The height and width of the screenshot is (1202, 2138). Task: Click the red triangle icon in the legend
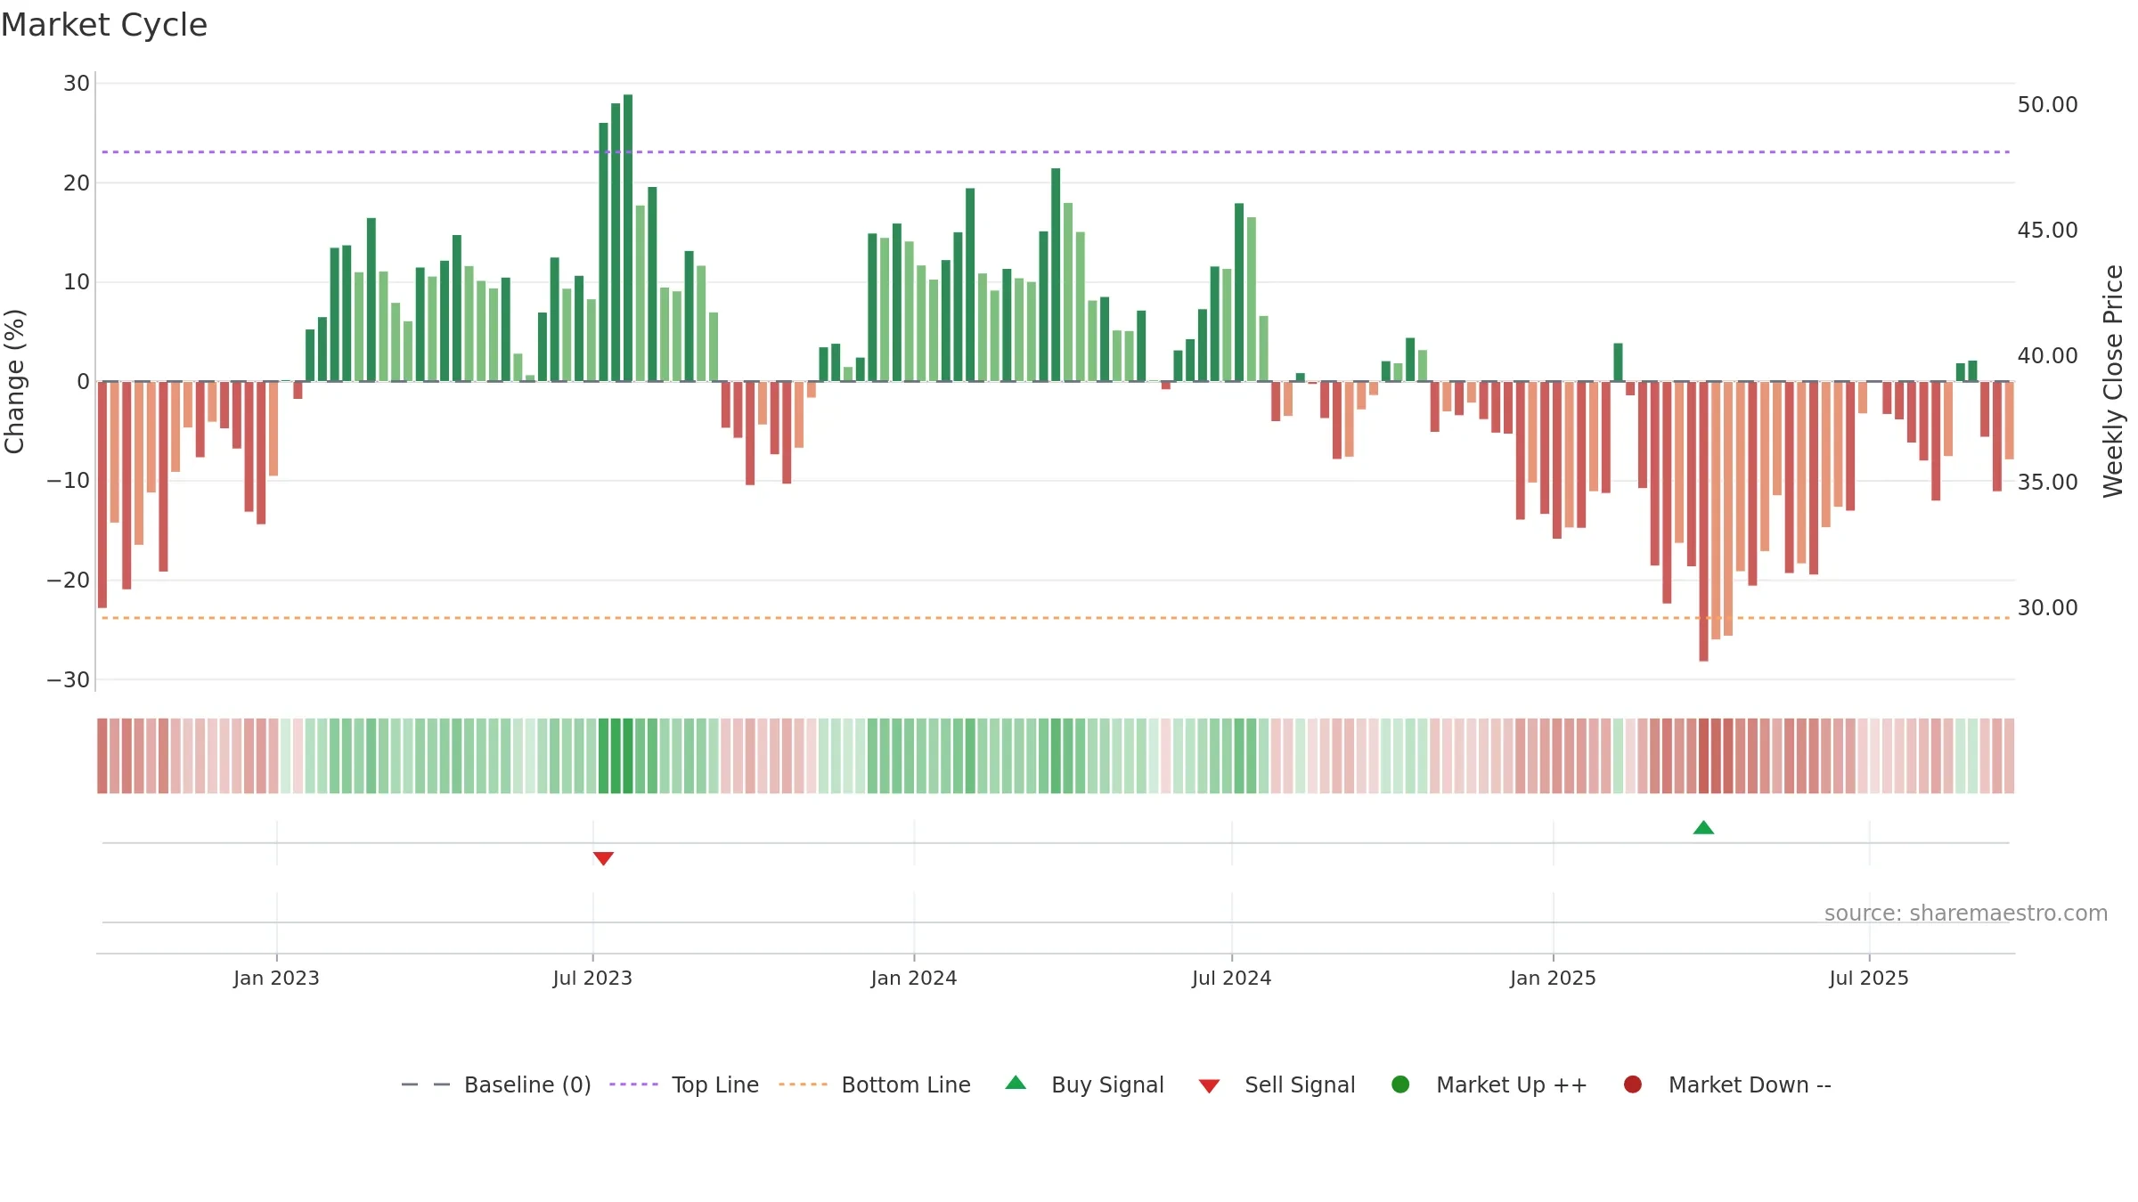coord(1209,1086)
